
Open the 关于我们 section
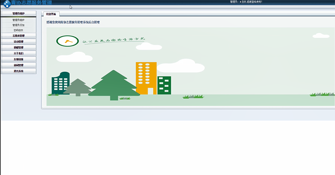coord(18,53)
